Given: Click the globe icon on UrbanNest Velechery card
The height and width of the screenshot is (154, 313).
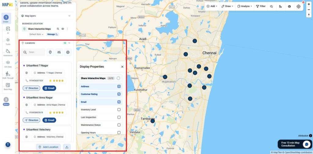Looking at the screenshot, I should coord(27,137).
